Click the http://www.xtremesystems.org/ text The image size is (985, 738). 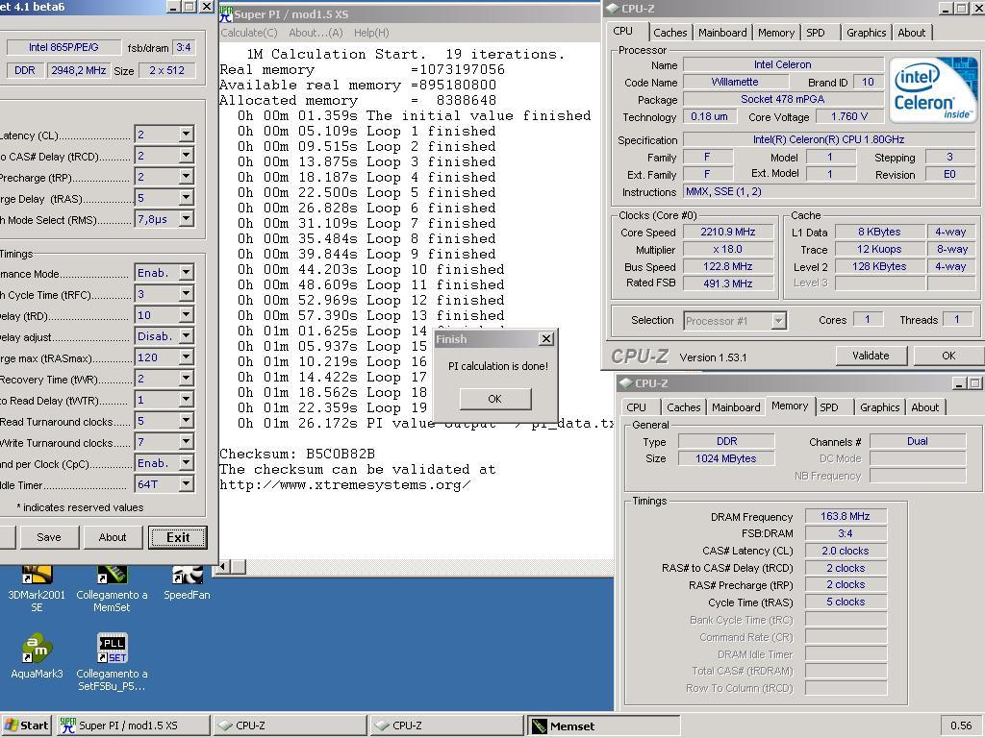click(345, 485)
